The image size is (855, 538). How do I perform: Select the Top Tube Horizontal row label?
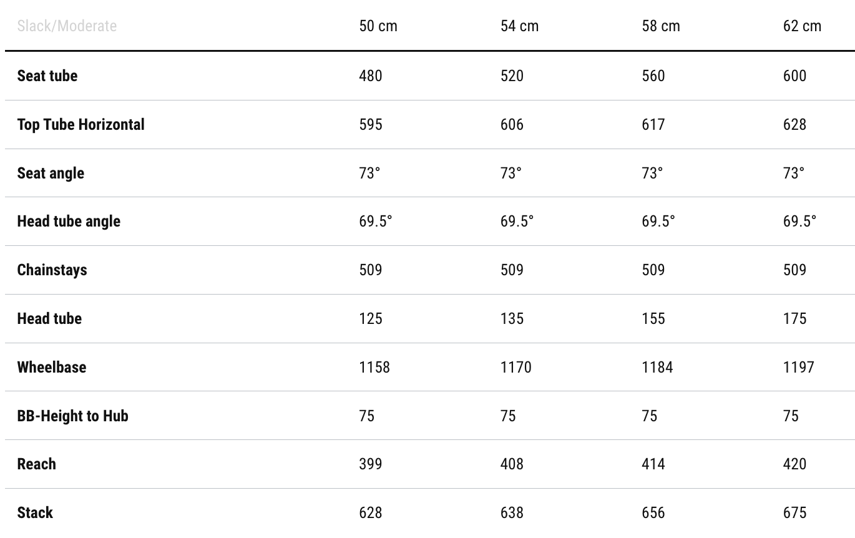tap(81, 124)
